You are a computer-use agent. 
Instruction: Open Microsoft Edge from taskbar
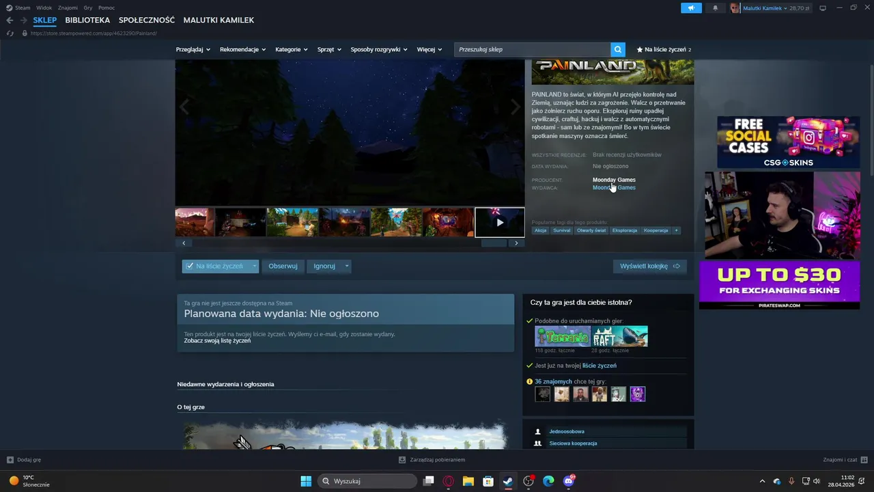[548, 481]
